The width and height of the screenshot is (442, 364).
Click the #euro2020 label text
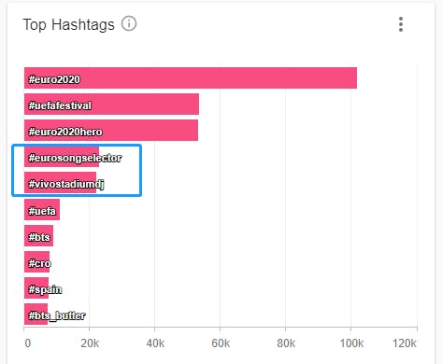click(x=54, y=79)
